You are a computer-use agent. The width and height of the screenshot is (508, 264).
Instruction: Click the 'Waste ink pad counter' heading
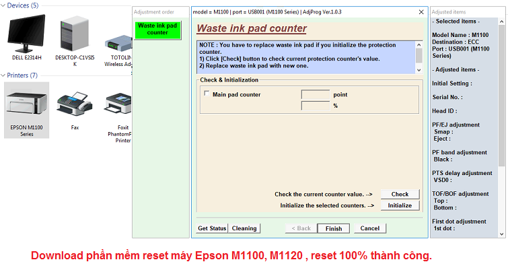(252, 28)
